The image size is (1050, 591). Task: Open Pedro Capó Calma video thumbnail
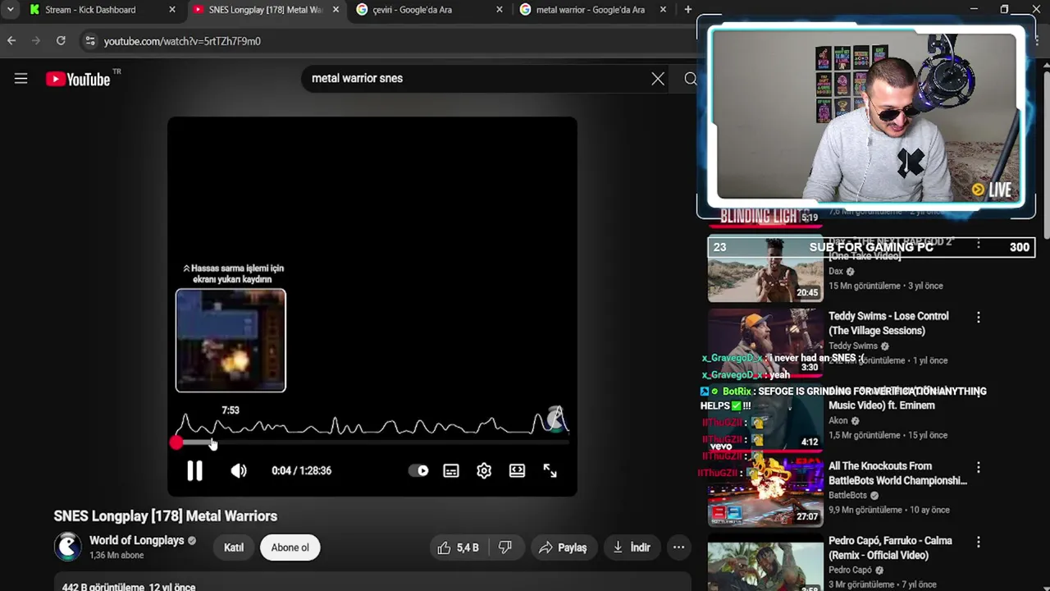point(765,563)
